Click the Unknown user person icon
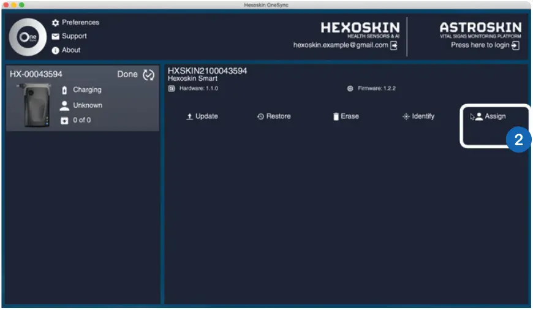 (64, 106)
